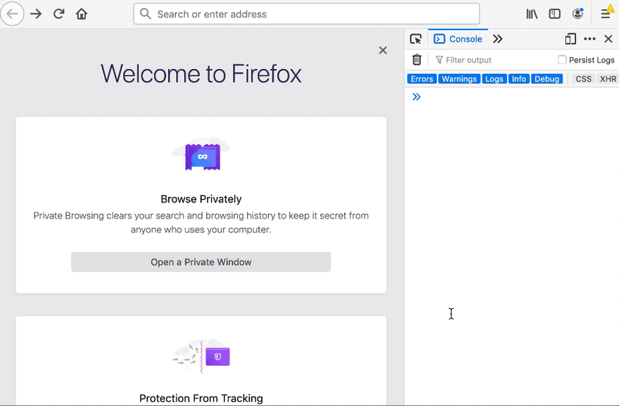
Task: Show the sidebars icon in toolbar
Action: coord(555,14)
